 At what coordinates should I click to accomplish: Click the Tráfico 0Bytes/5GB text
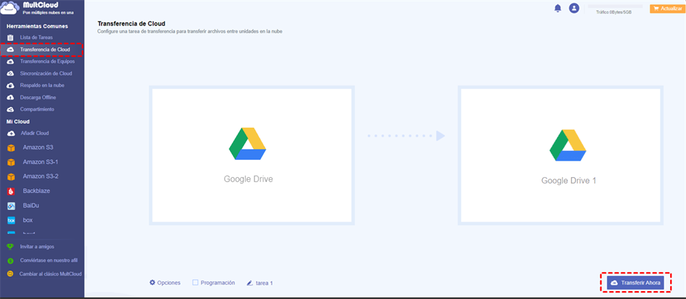(614, 13)
